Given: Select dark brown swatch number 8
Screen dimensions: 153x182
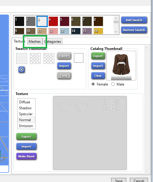Looking at the screenshot, I should point(98,21).
